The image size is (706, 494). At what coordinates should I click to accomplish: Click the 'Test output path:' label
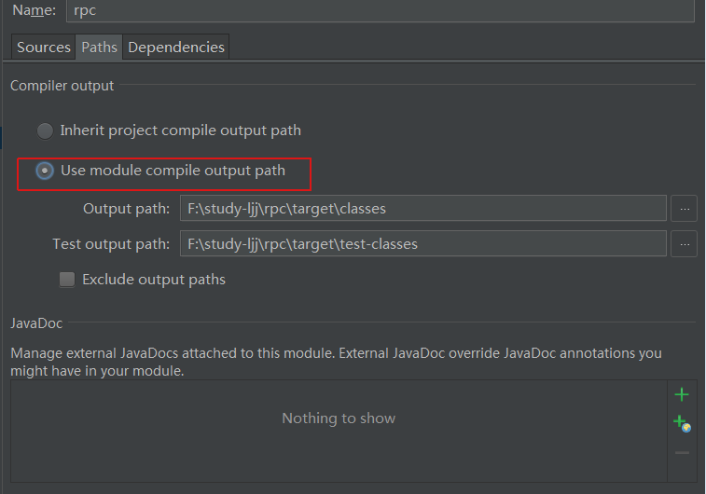[x=111, y=244]
